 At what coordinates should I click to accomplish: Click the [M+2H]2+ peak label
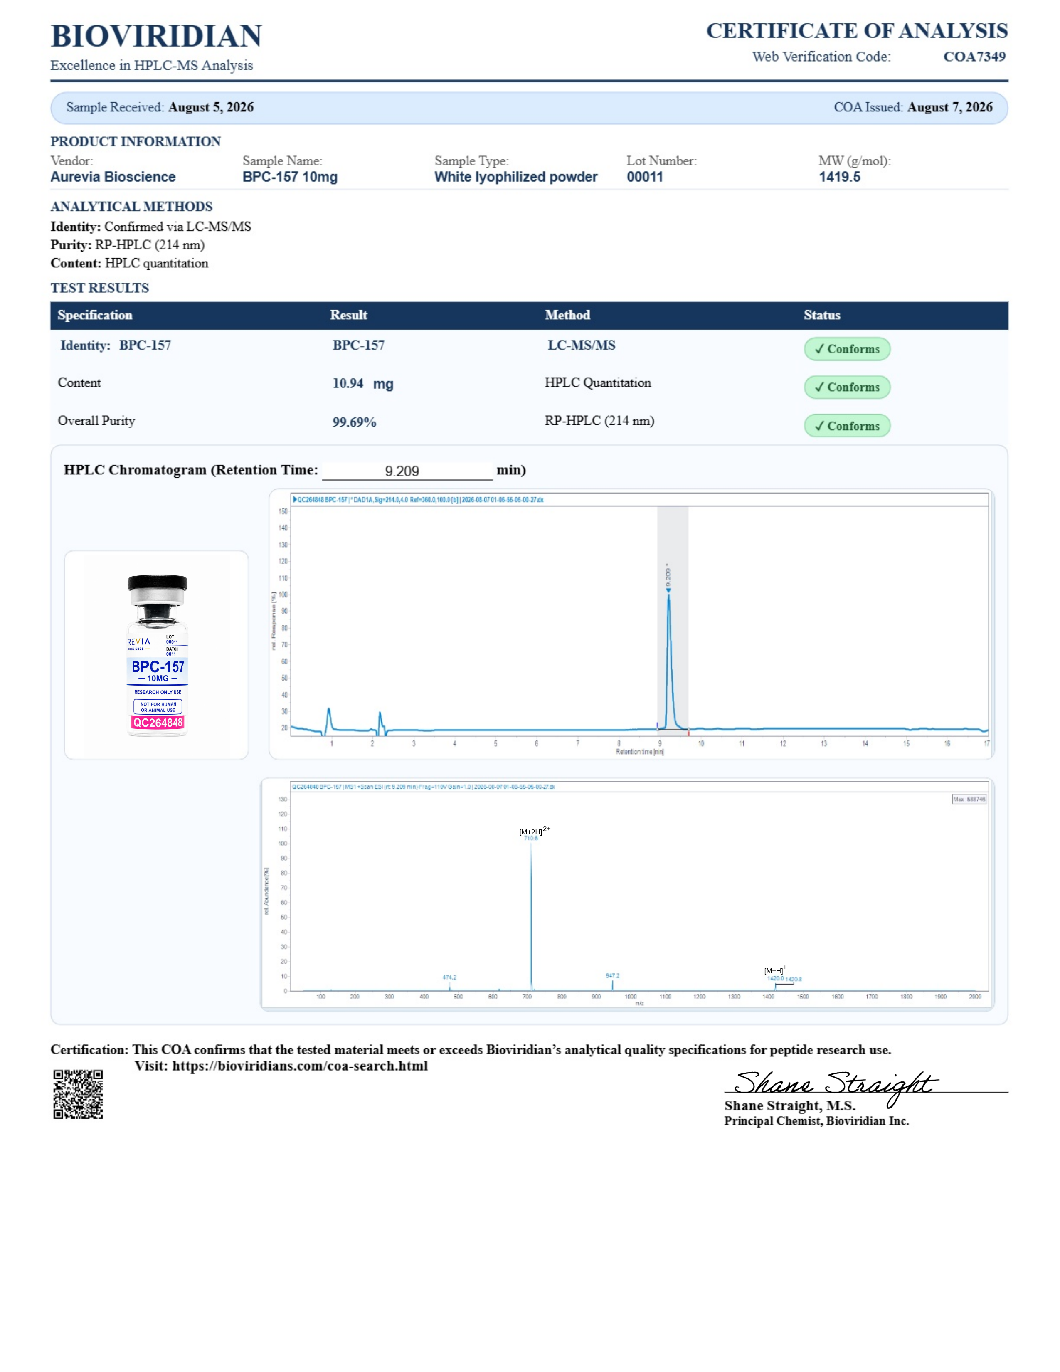point(535,831)
